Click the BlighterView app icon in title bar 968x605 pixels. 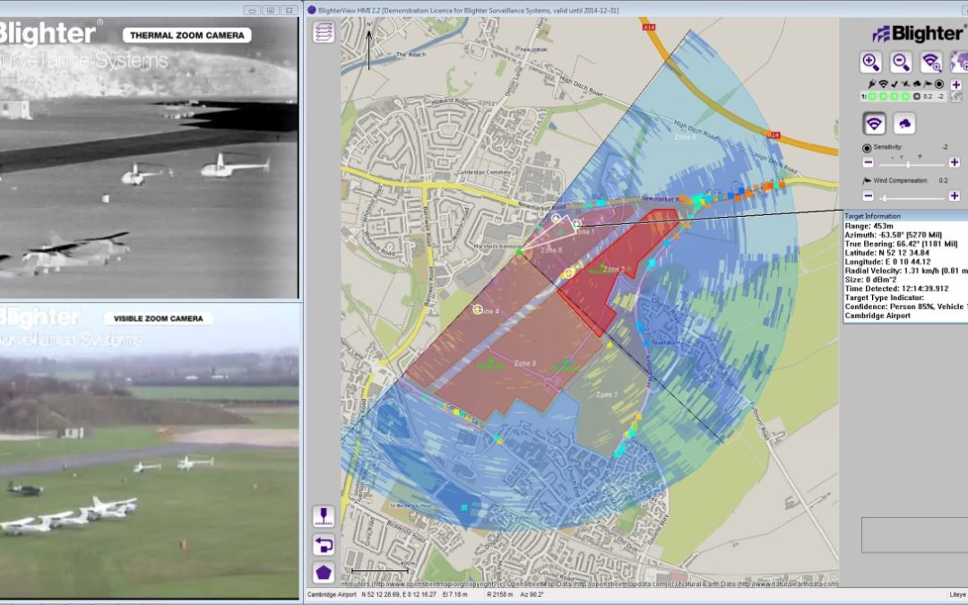click(x=312, y=10)
